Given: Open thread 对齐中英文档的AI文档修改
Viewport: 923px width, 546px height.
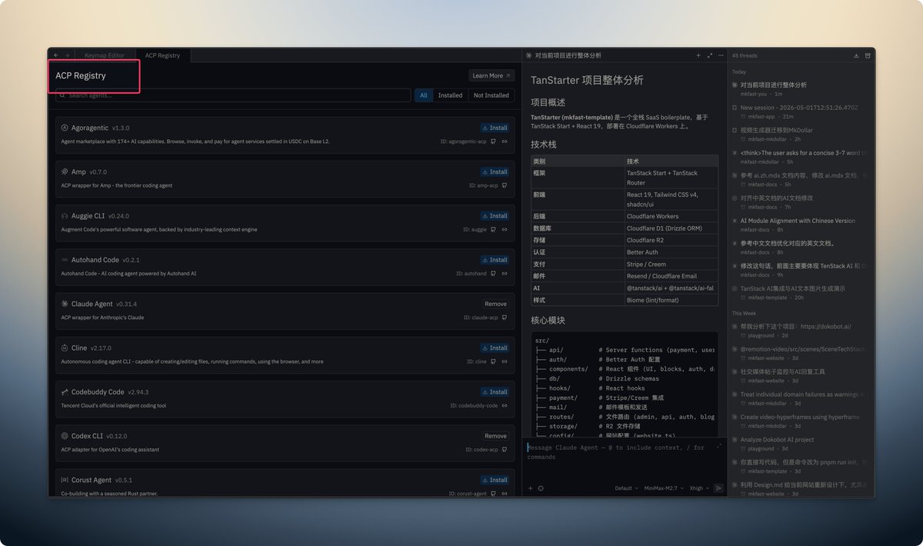Looking at the screenshot, I should pyautogui.click(x=799, y=202).
